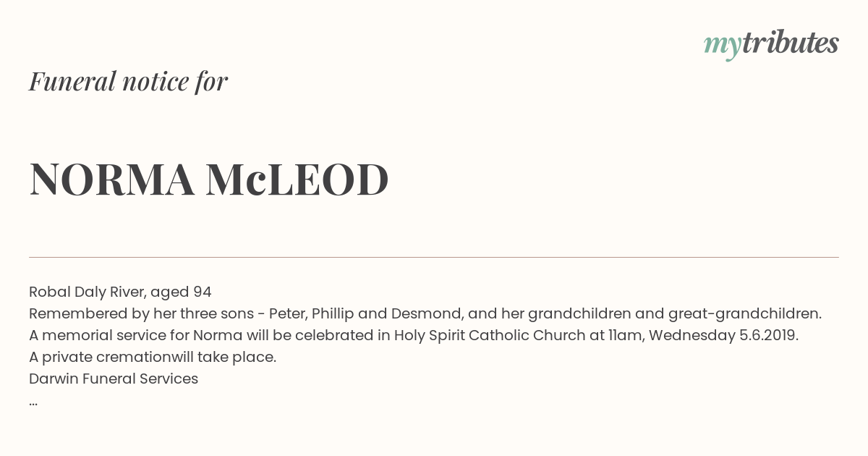This screenshot has height=456, width=868.
Task: Click the 'tributes' part of logo
Action: point(790,43)
